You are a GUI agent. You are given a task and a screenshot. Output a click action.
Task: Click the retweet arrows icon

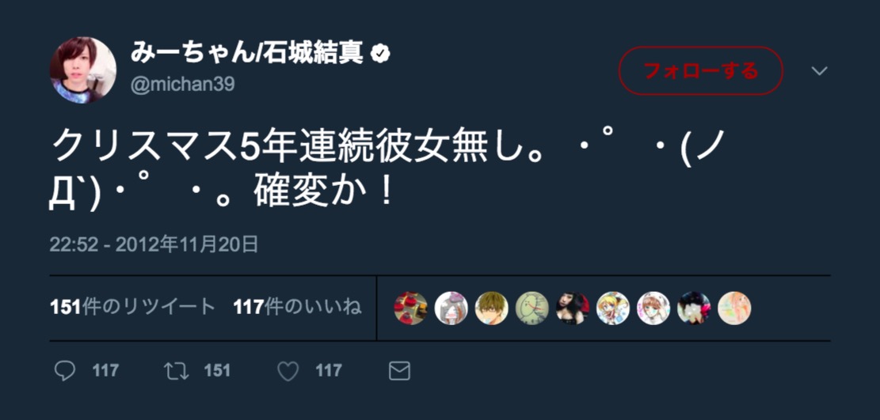(176, 371)
